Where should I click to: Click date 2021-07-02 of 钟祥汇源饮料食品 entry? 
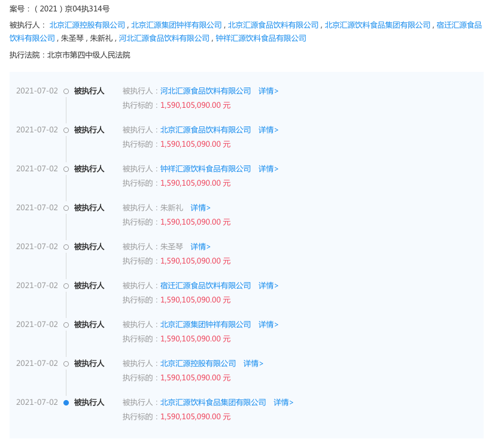click(x=37, y=169)
